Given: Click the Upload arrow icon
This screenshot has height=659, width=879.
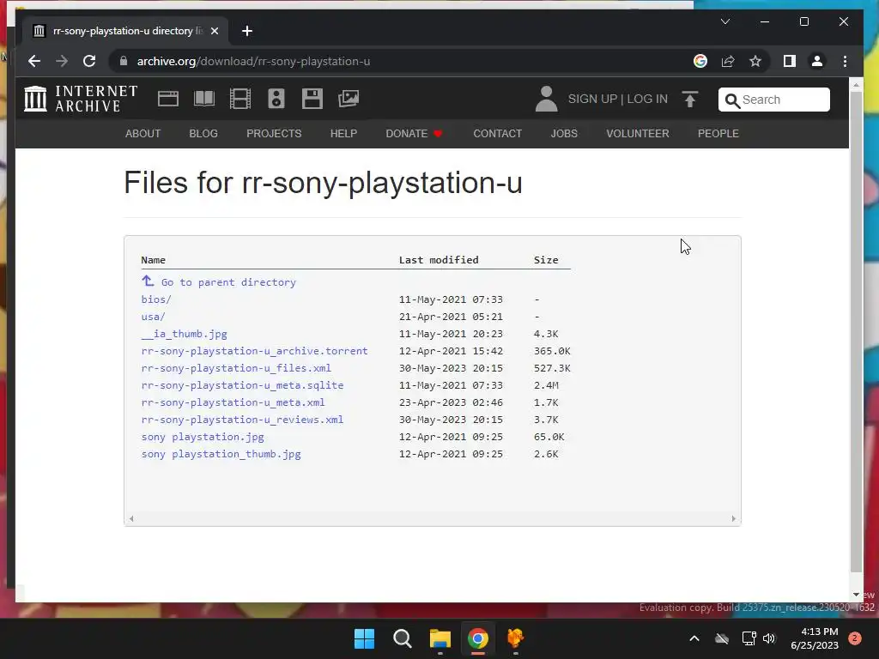Looking at the screenshot, I should 690,100.
